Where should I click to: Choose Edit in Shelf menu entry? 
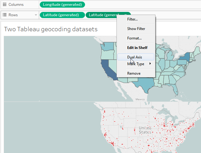[137, 48]
